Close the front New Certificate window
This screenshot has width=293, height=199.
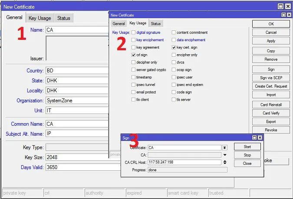click(x=289, y=15)
